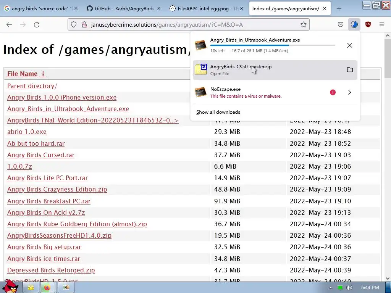Viewport: 391px width, 293px height.
Task: Download Angry Birds Cursed.rar
Action: click(41, 155)
